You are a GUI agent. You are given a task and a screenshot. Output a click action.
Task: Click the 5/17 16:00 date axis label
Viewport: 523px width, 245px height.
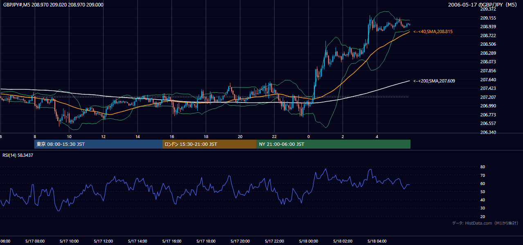pyautogui.click(x=172, y=241)
